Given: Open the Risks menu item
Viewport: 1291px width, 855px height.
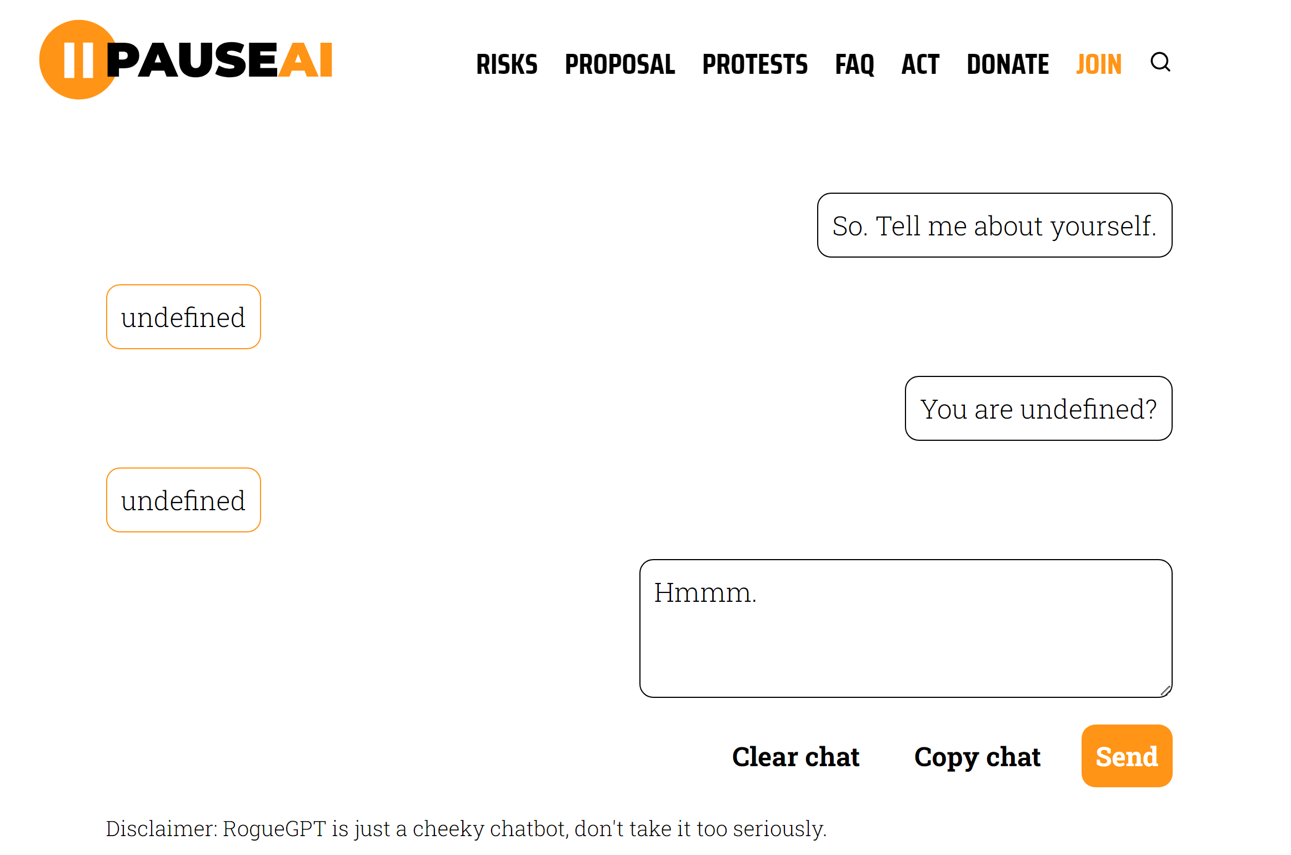Looking at the screenshot, I should [x=507, y=64].
